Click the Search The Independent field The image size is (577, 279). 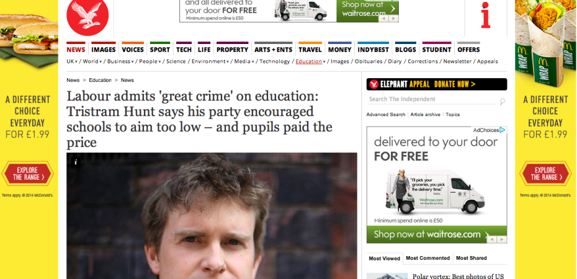click(432, 99)
